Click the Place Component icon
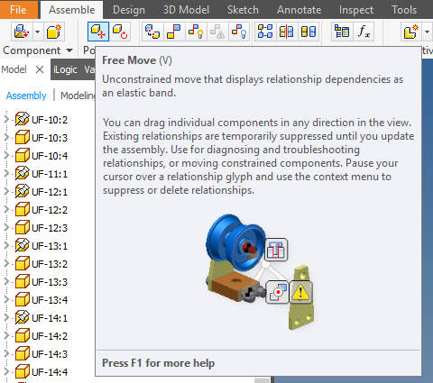The height and width of the screenshot is (383, 433). 22,32
